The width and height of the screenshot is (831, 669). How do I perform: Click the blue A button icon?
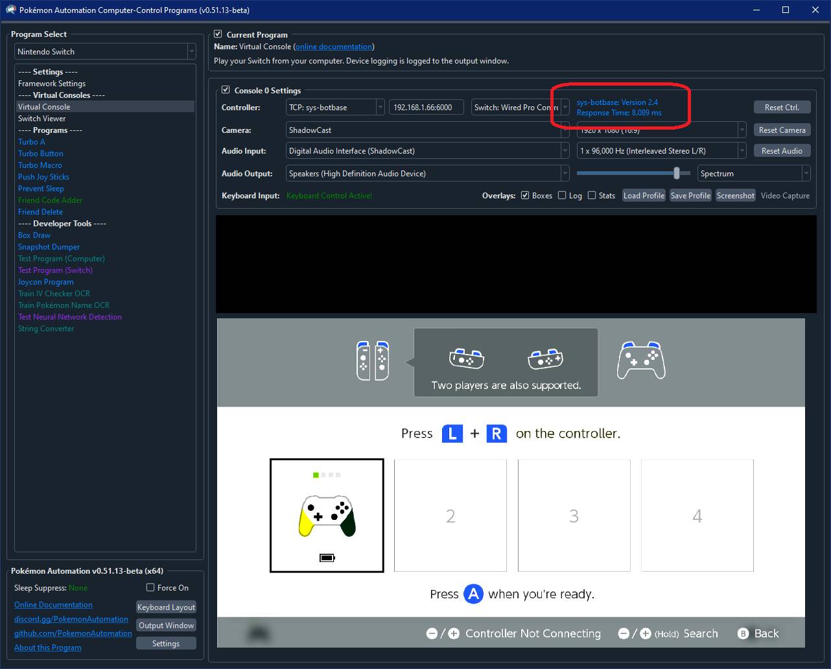coord(473,594)
